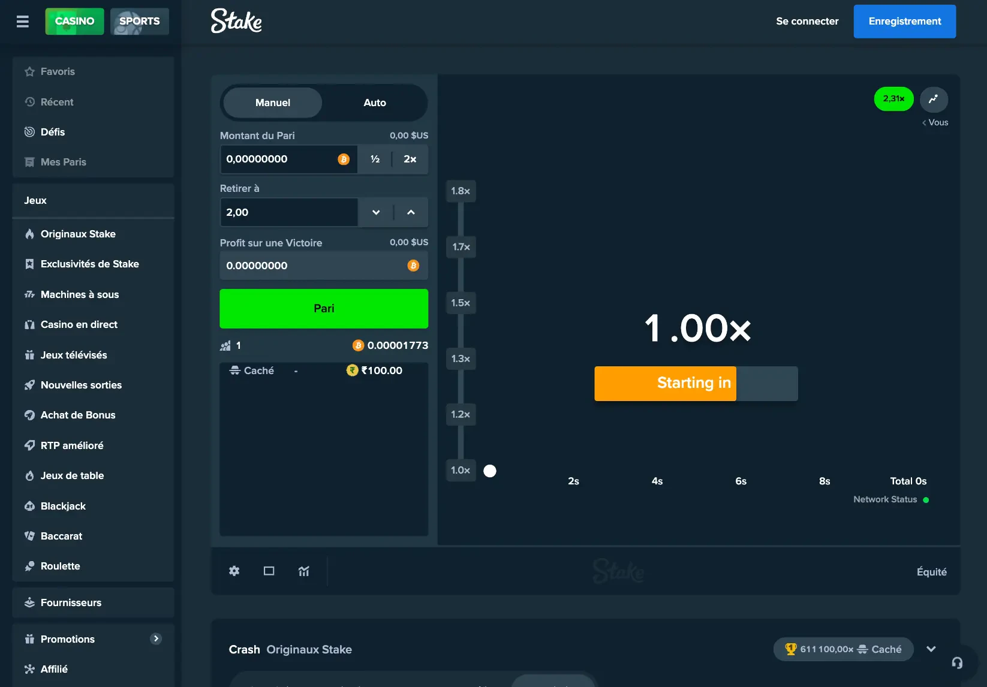Open the Promotions menu item
987x687 pixels.
93,639
